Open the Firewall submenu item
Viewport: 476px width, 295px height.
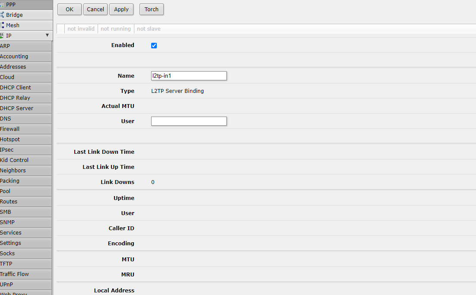point(10,129)
